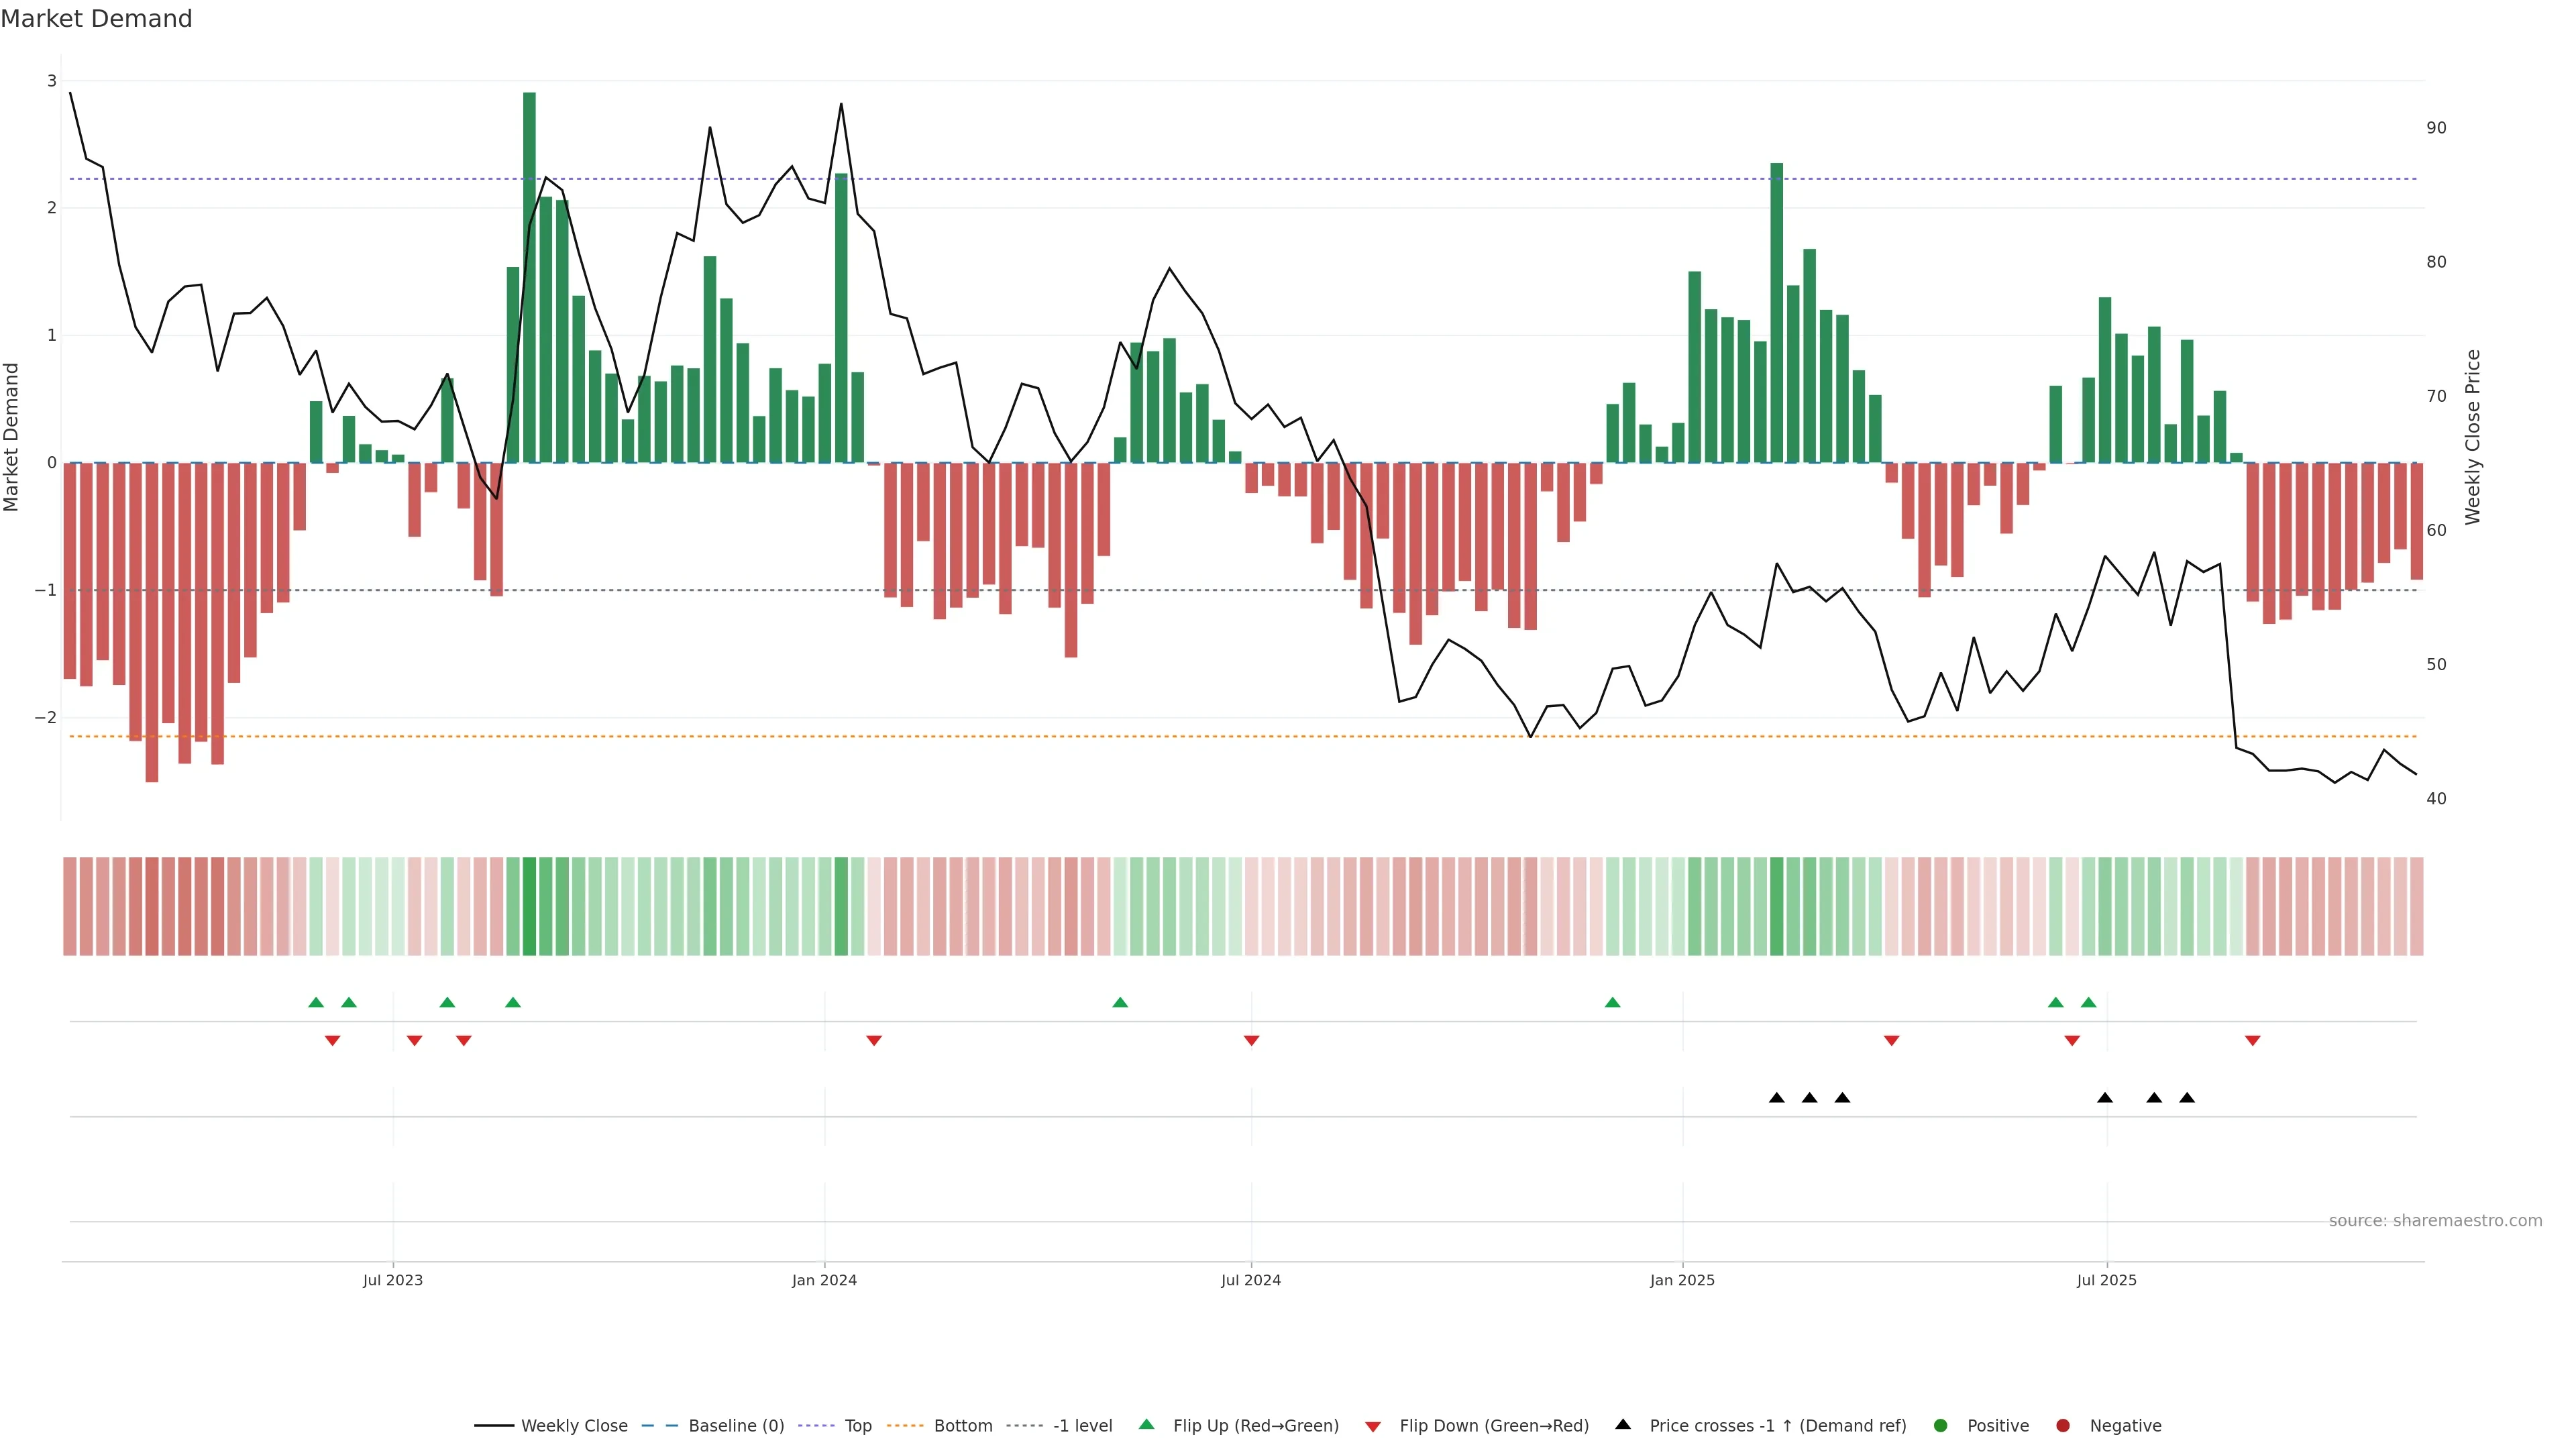Click the rightmost black price-cross triangle marker
Image resolution: width=2576 pixels, height=1449 pixels.
tap(2187, 1098)
